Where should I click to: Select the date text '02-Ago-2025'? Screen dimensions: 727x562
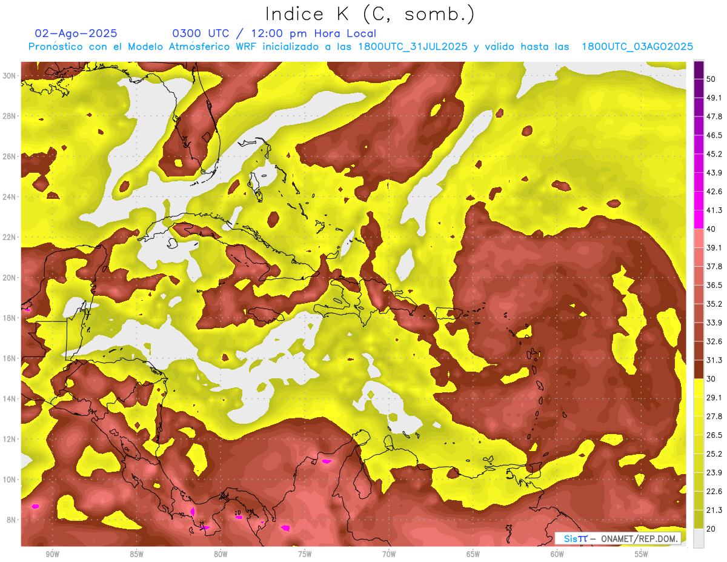pos(76,33)
